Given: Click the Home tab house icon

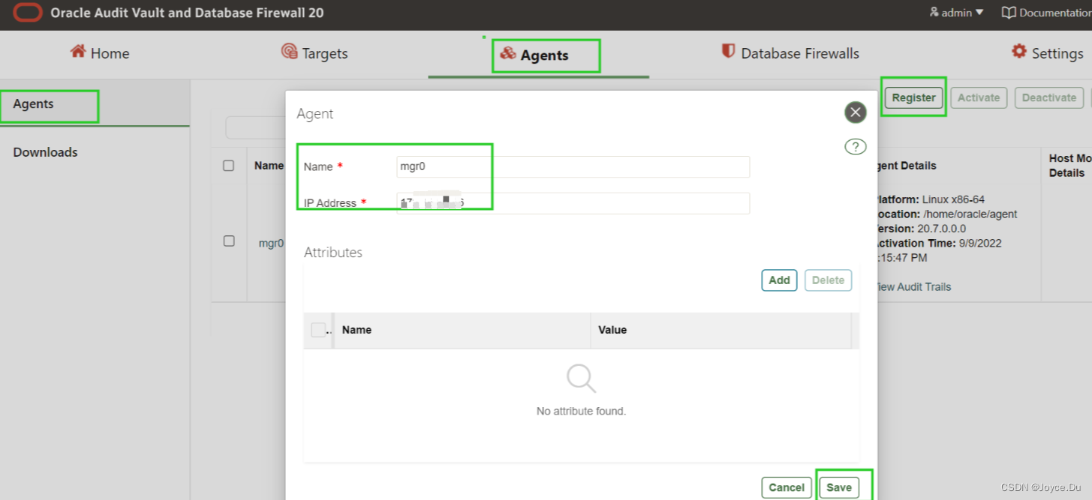Looking at the screenshot, I should (78, 52).
